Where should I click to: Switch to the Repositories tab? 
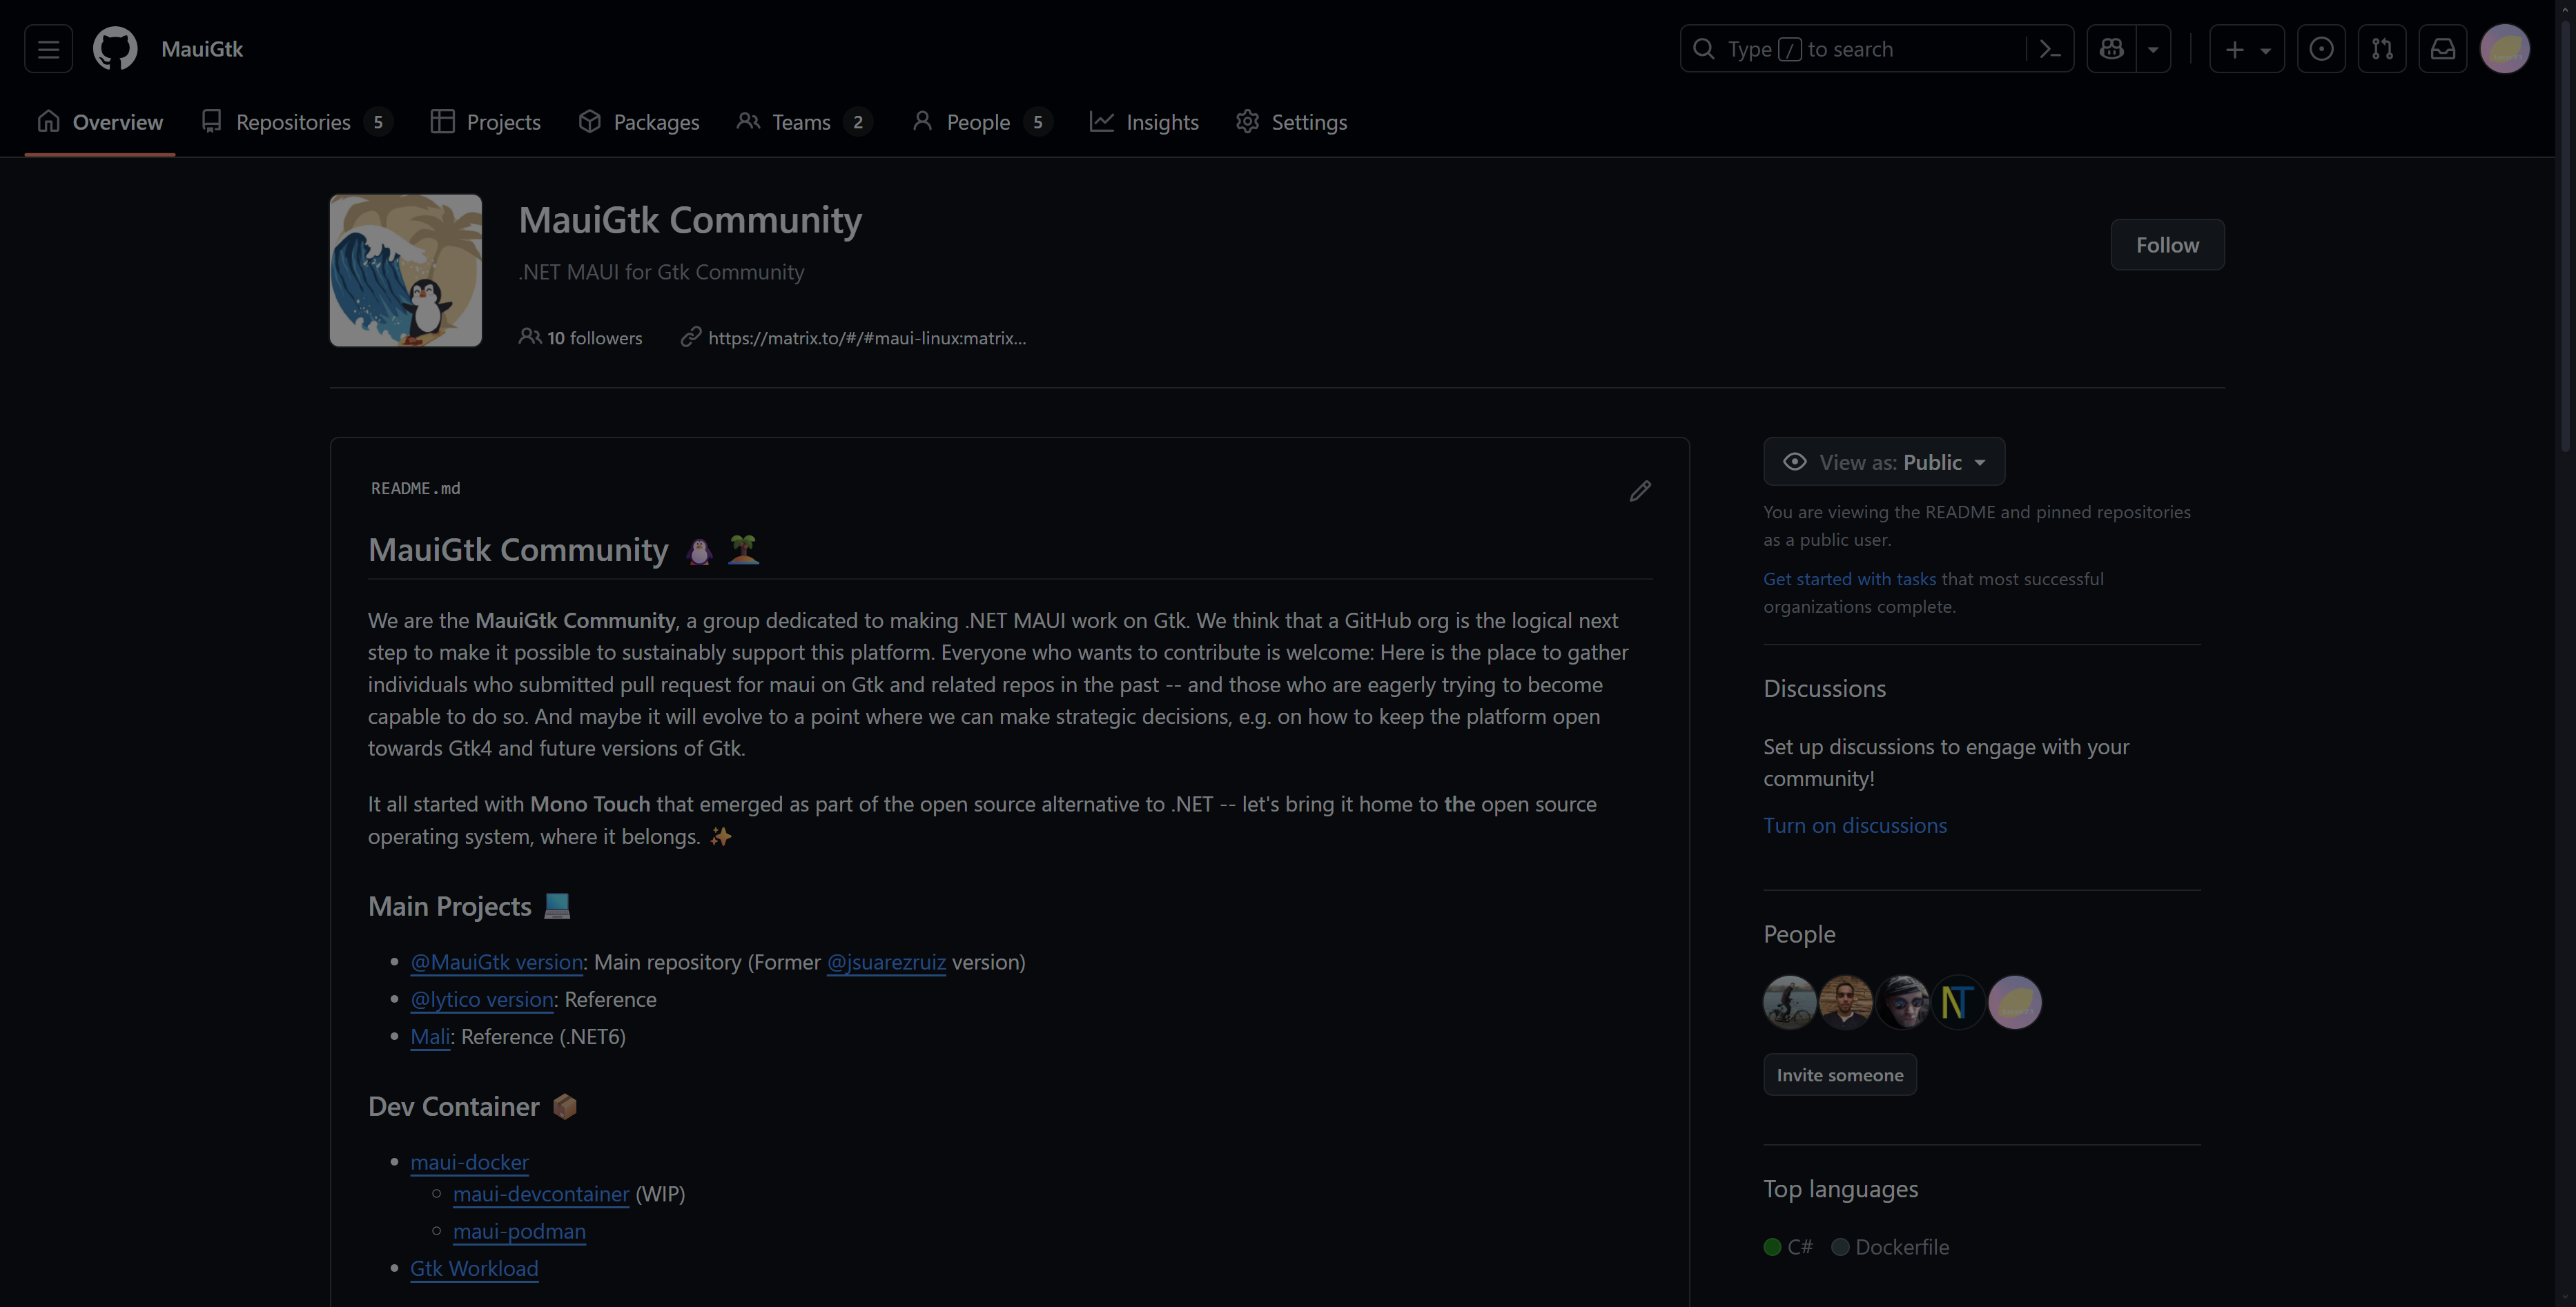[x=293, y=122]
